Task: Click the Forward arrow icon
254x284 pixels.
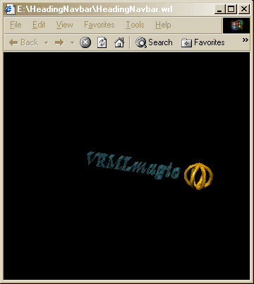Action: click(x=59, y=42)
